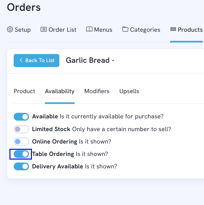The height and width of the screenshot is (205, 204).
Task: Switch to the Product tab
Action: pos(24,91)
